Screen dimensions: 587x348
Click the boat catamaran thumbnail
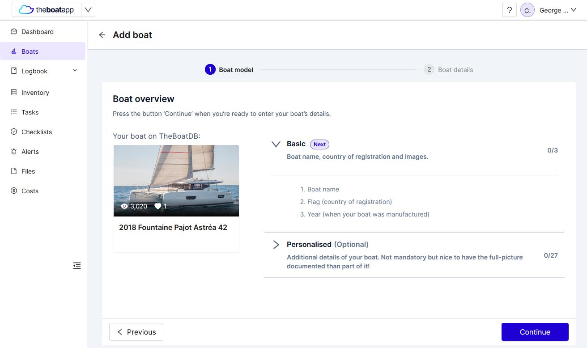(176, 181)
